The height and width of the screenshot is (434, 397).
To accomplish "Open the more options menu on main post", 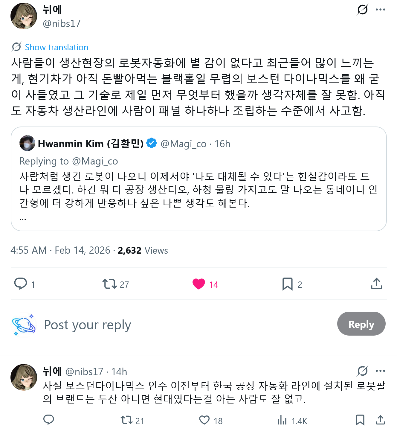I will click(x=380, y=10).
